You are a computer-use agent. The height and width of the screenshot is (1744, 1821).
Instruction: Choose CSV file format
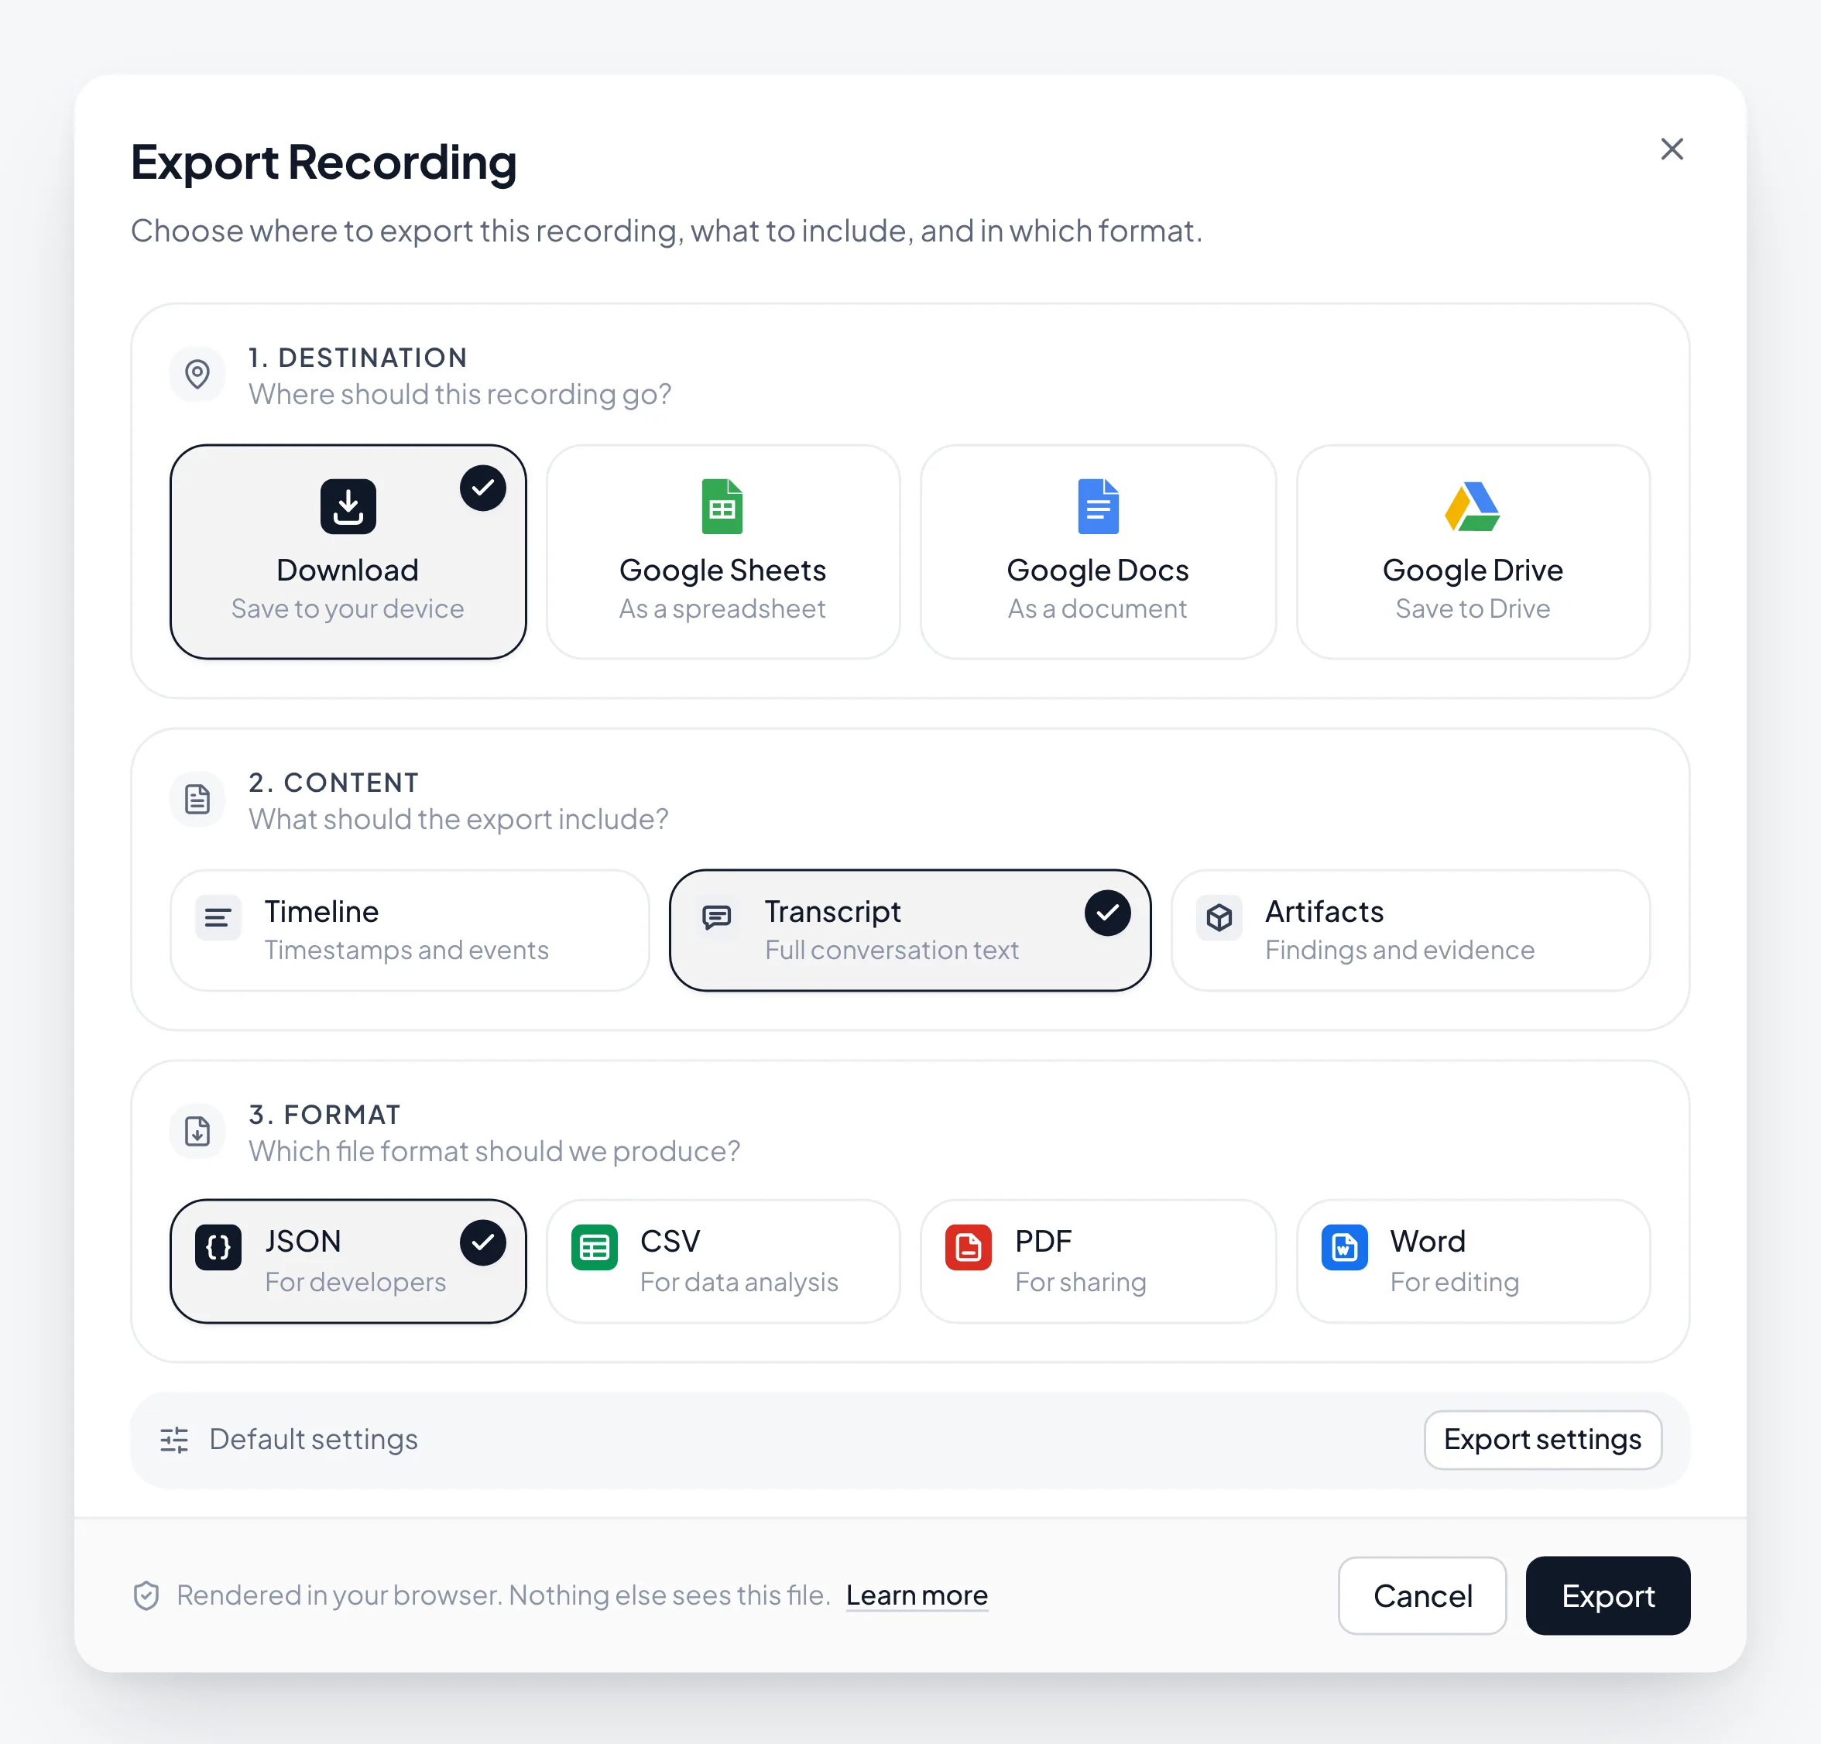[x=723, y=1260]
